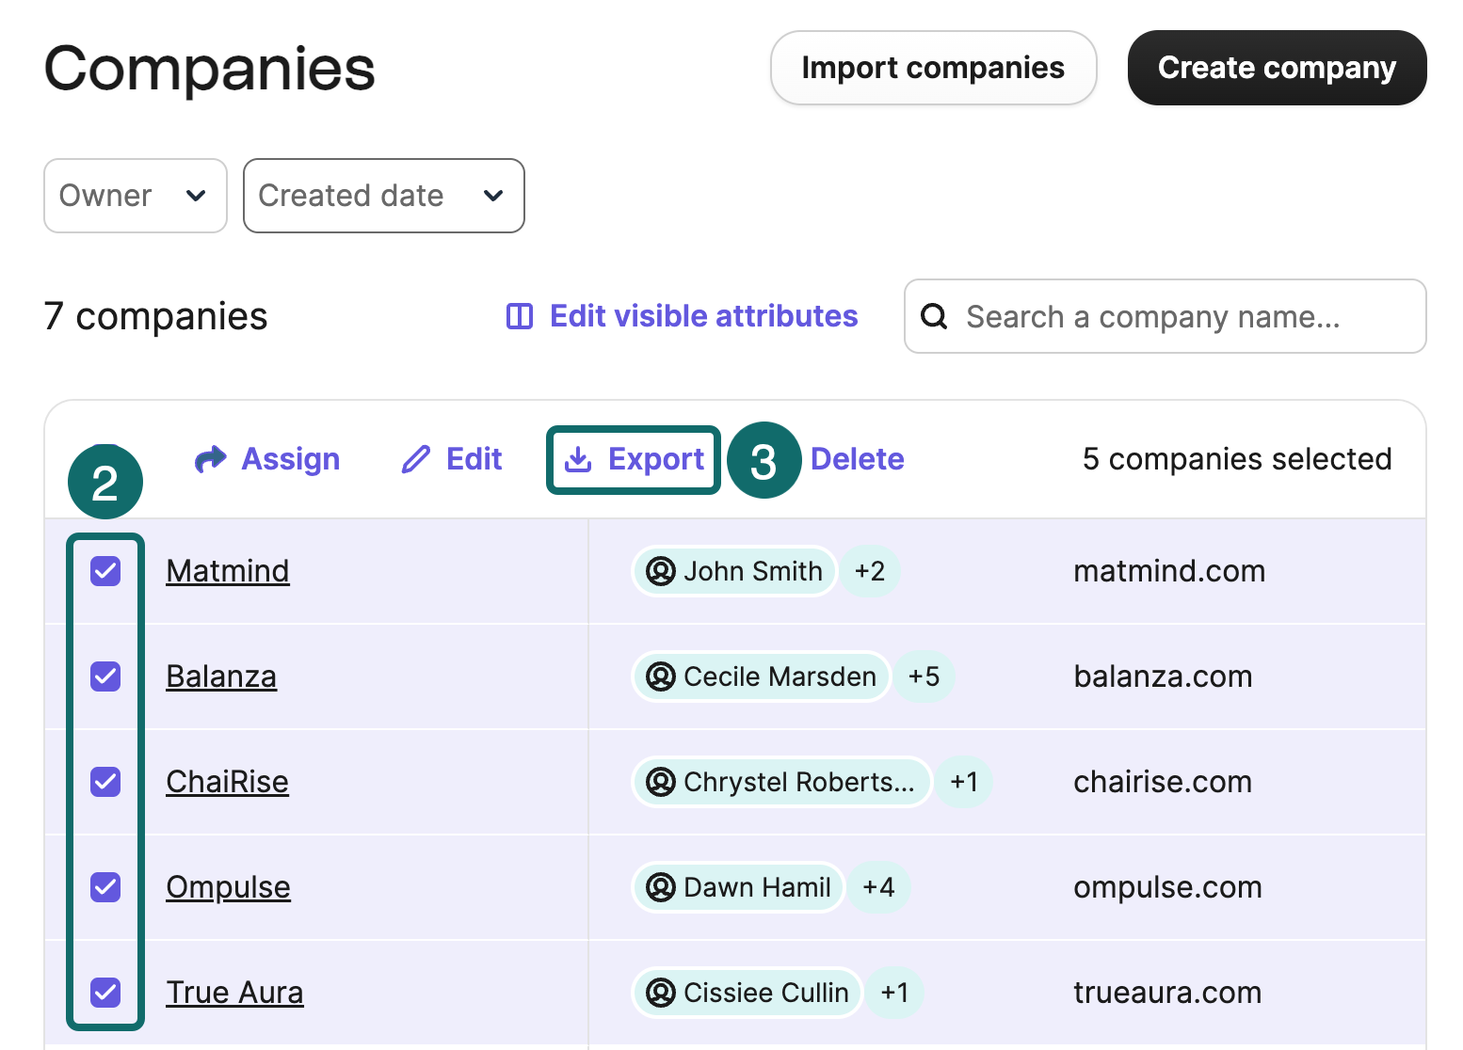Click the magnifying glass in the search bar
Screen dimensions: 1463x1050
pos(933,316)
